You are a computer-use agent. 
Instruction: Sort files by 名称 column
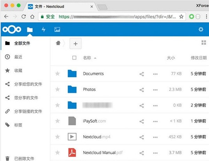click(x=87, y=58)
